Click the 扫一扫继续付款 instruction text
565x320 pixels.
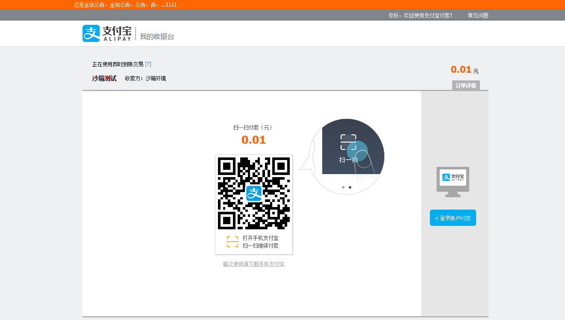[x=261, y=246]
